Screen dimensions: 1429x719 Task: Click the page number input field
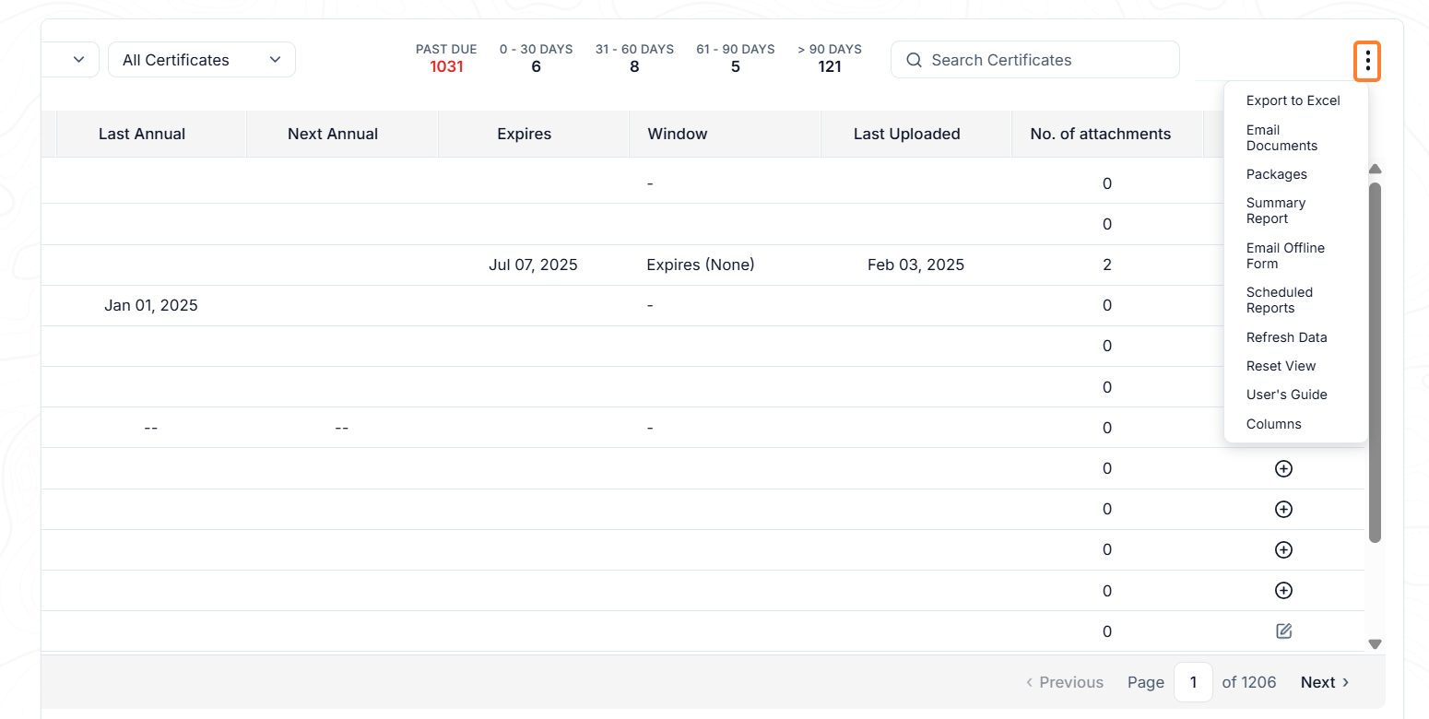(x=1193, y=682)
